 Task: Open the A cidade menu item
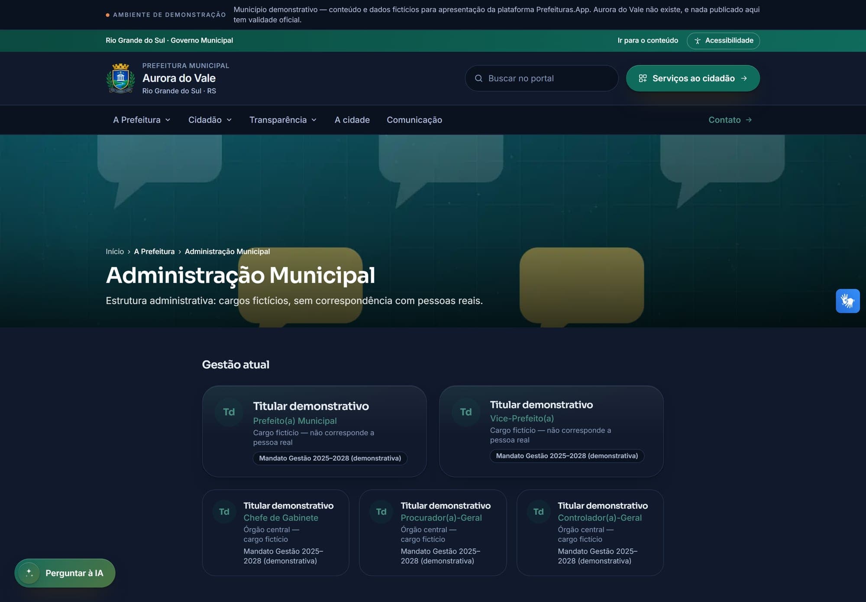[352, 120]
